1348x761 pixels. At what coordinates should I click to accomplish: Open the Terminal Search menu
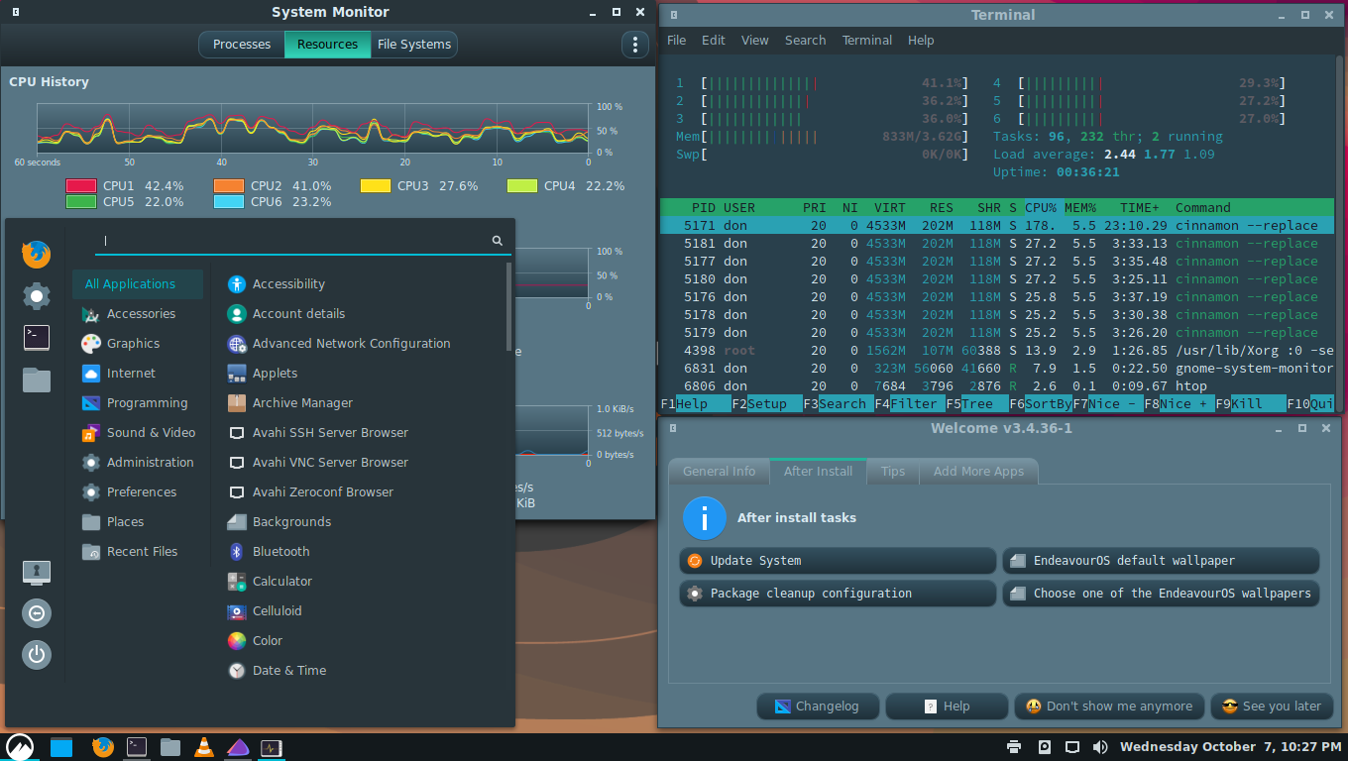coord(805,41)
